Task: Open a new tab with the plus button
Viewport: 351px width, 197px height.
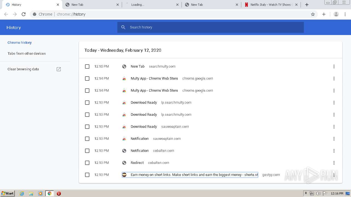Action: 307,5
